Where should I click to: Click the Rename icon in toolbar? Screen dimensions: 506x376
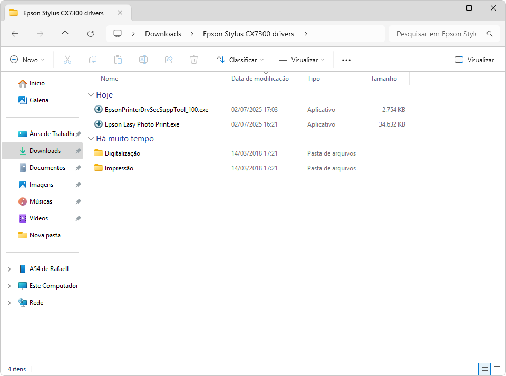pos(143,60)
